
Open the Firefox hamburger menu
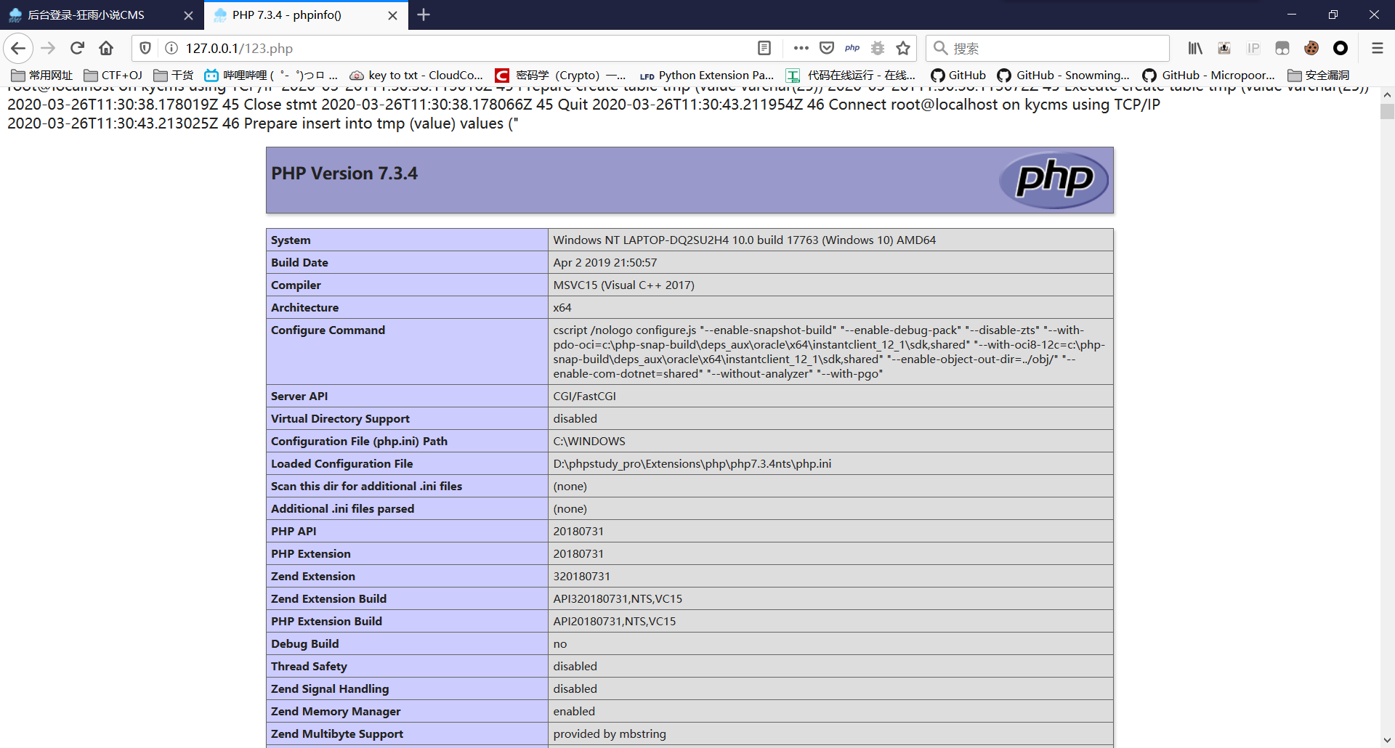[1377, 48]
